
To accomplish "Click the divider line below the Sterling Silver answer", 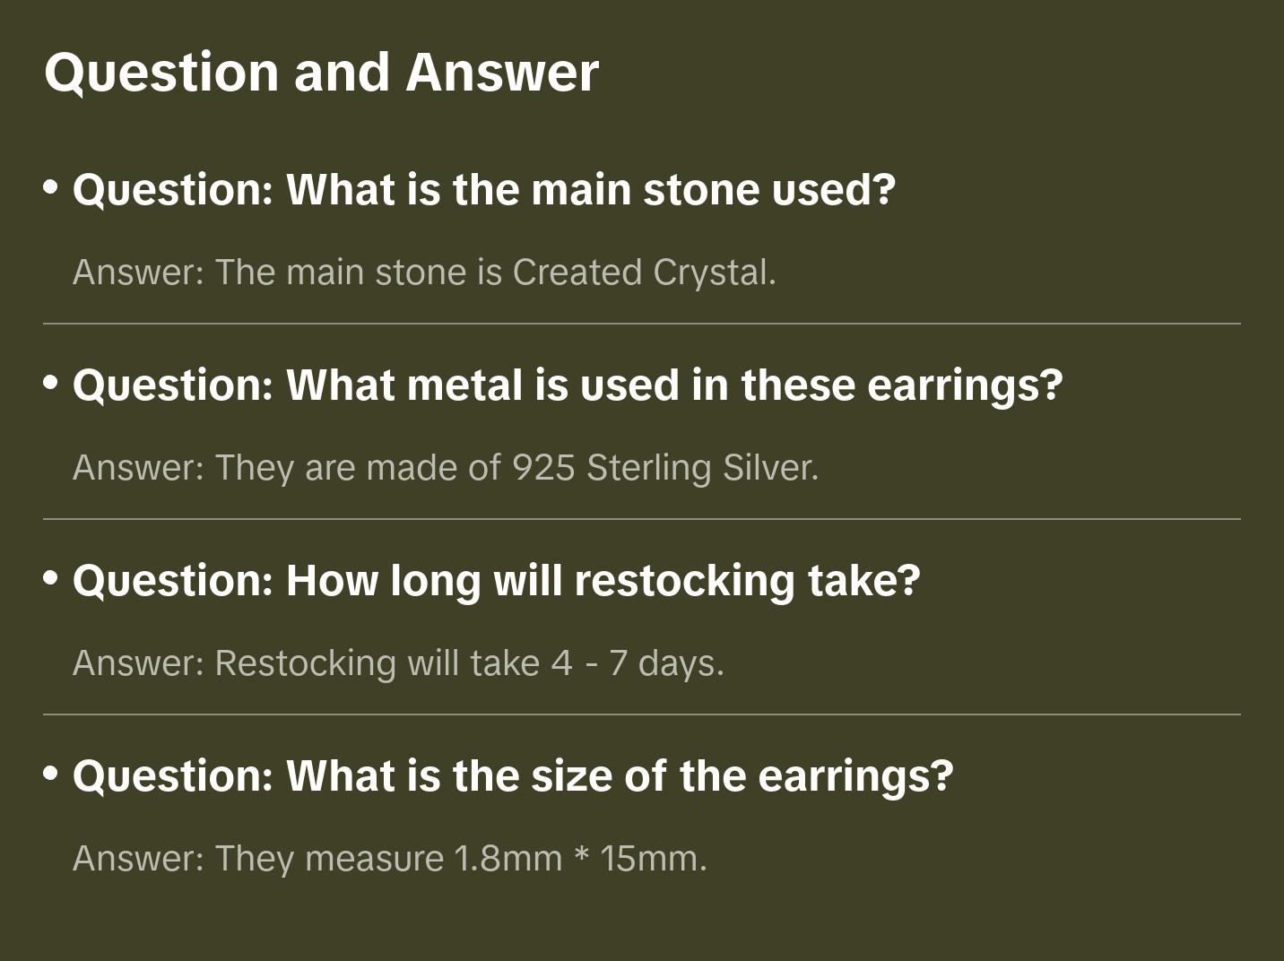I will (x=642, y=519).
